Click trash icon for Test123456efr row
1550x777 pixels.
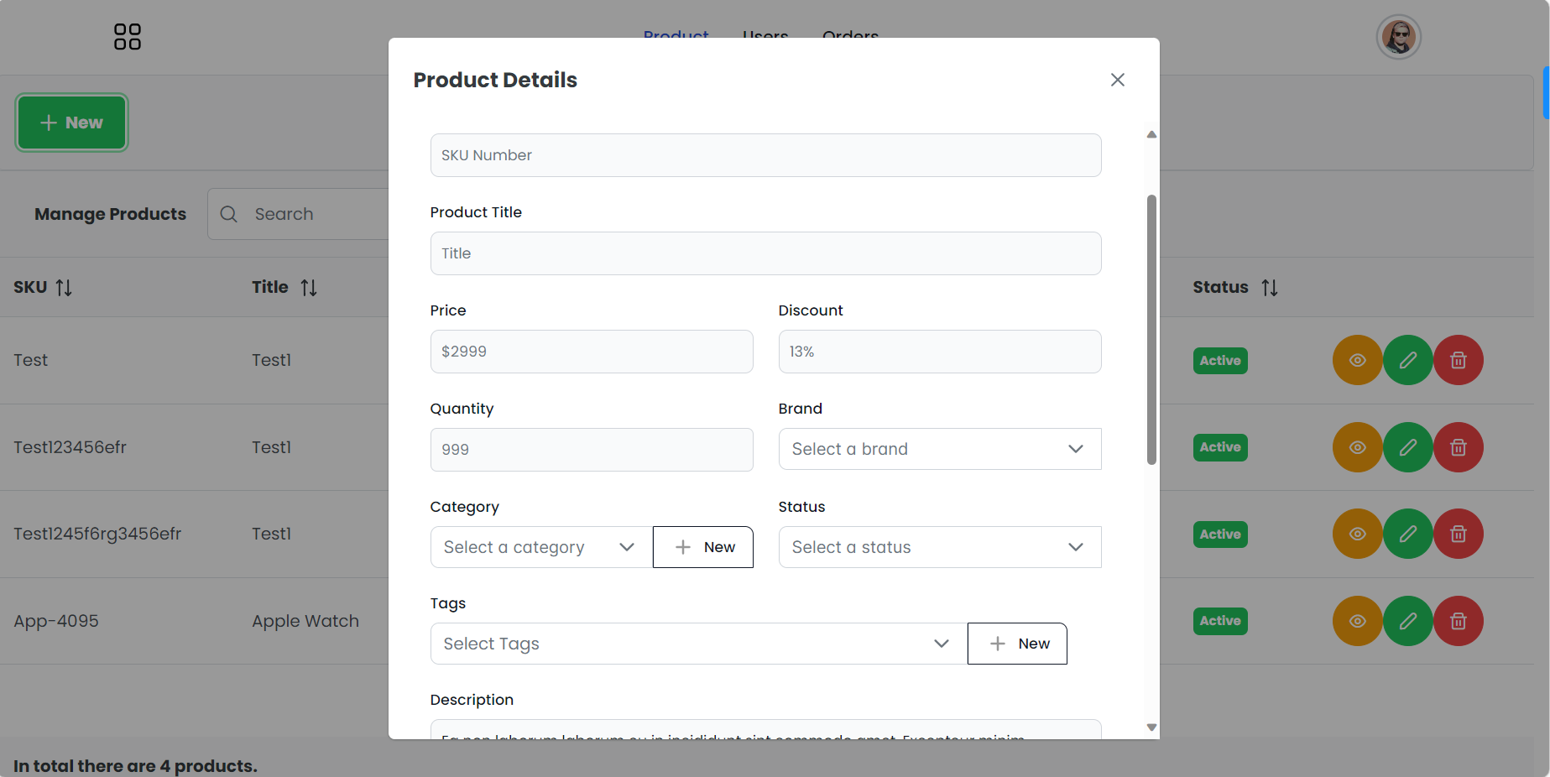pyautogui.click(x=1458, y=447)
